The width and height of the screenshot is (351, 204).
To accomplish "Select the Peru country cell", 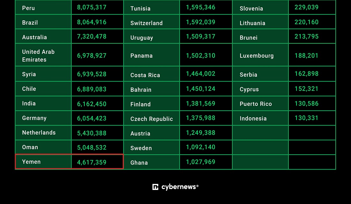I will click(x=43, y=7).
